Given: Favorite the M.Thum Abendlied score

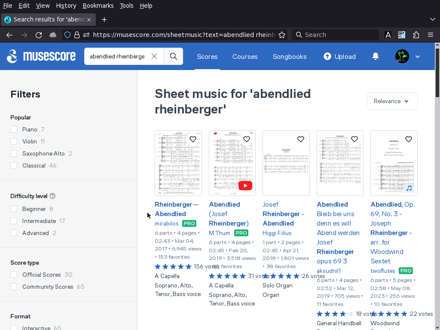Looking at the screenshot, I should [x=247, y=139].
